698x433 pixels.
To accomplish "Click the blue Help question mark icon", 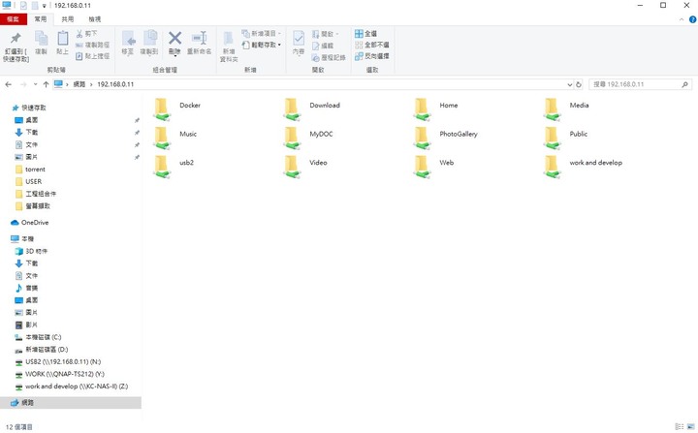I will [x=692, y=19].
